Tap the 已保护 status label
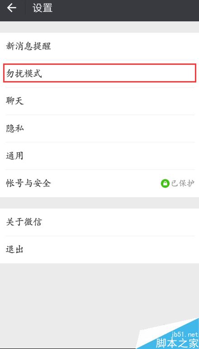 pos(183,184)
